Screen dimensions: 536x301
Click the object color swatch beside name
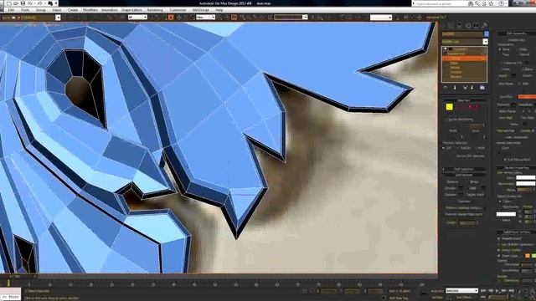click(486, 34)
